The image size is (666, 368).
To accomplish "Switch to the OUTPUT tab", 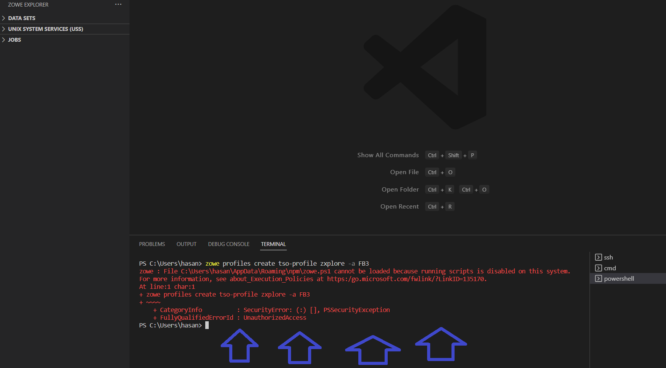I will [x=186, y=244].
